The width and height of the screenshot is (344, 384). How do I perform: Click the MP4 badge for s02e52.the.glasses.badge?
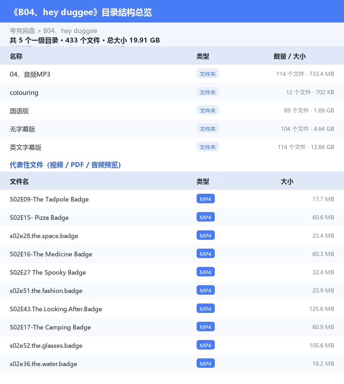(206, 345)
